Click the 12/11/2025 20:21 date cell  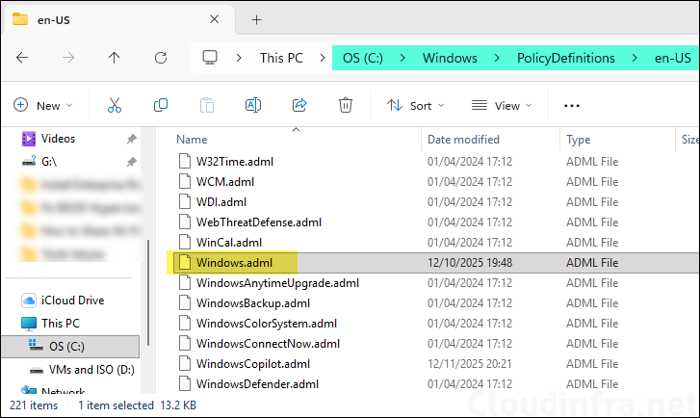469,363
